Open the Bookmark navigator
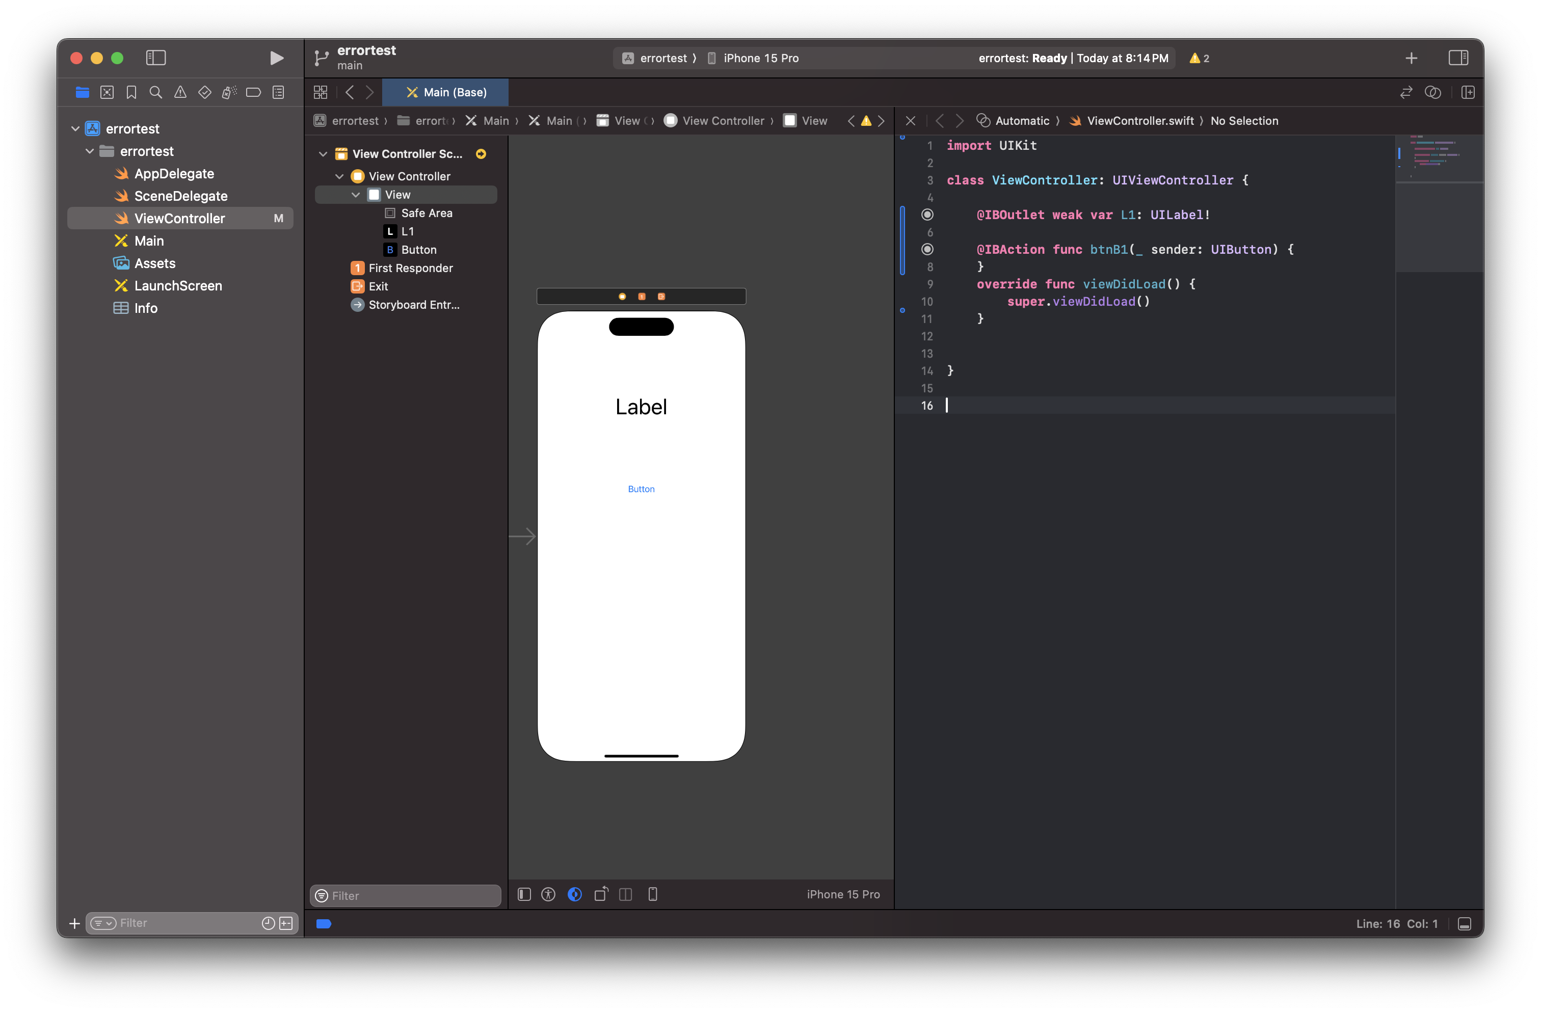Screen dimensions: 1541x1013 pos(131,93)
